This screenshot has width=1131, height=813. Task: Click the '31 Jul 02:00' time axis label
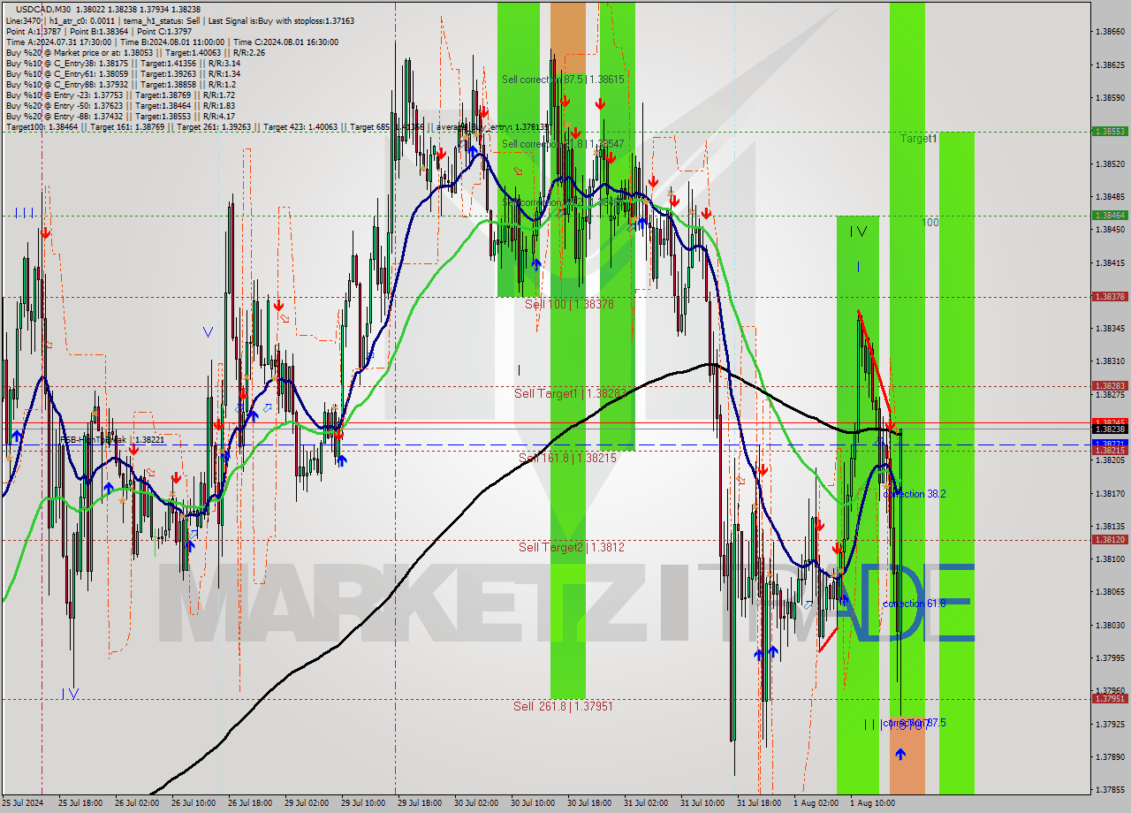point(645,803)
